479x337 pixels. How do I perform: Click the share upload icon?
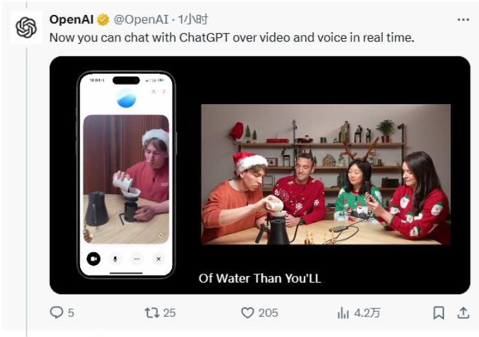463,312
